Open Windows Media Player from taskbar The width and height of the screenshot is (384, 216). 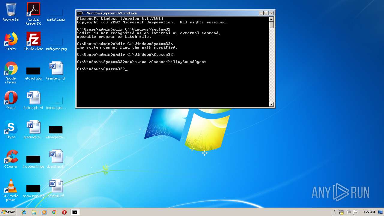click(x=44, y=212)
